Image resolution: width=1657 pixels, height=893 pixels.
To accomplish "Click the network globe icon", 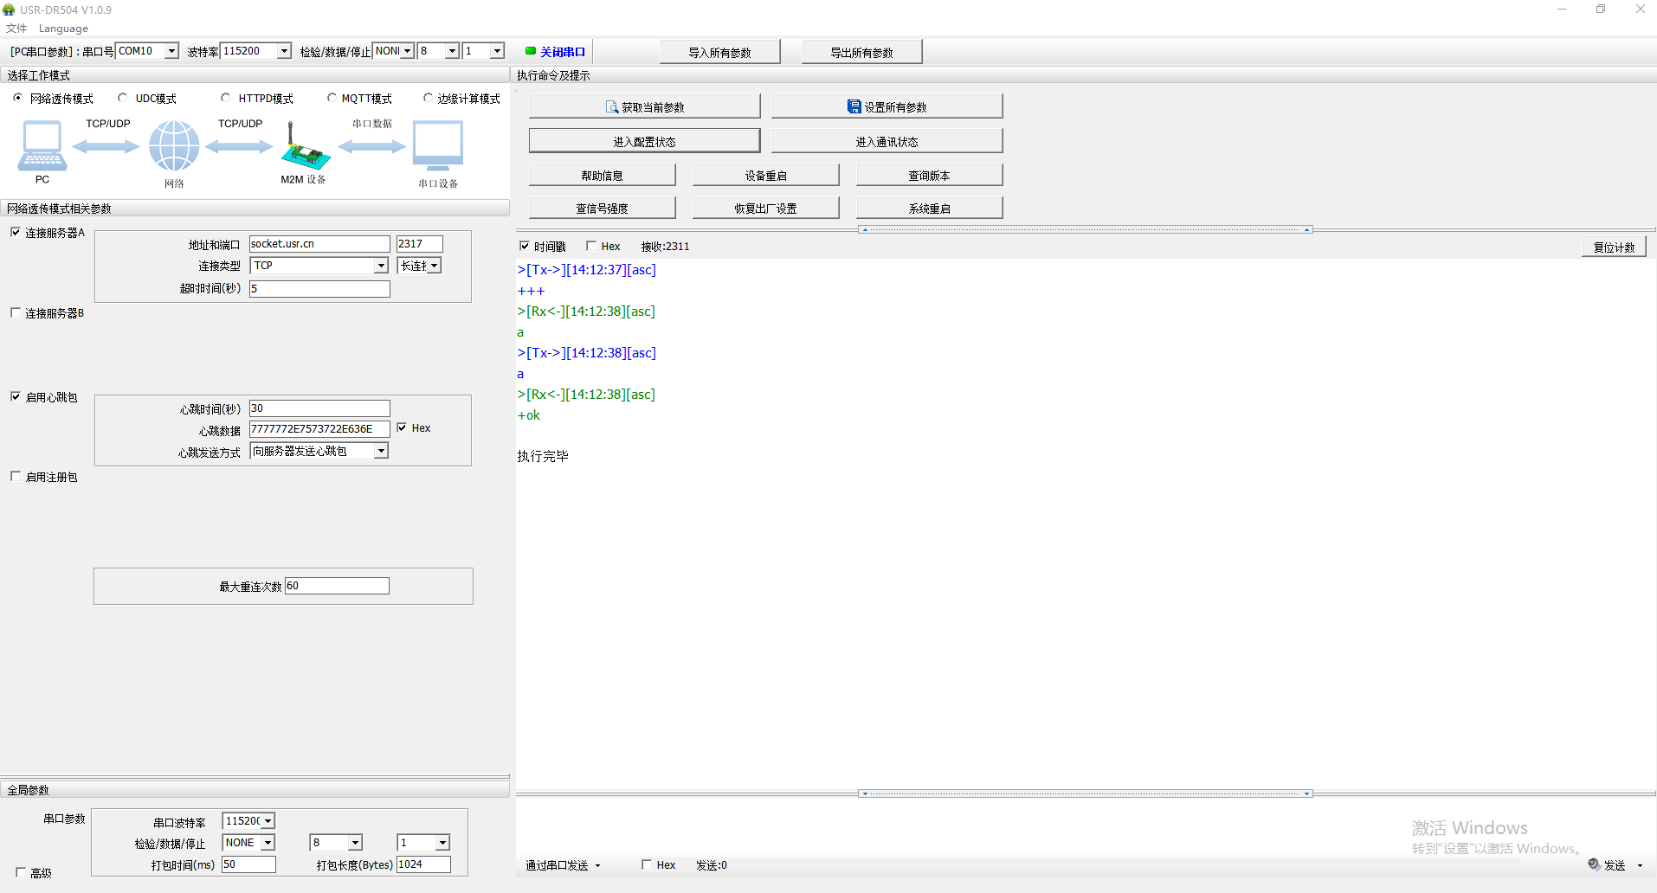I will click(x=174, y=145).
